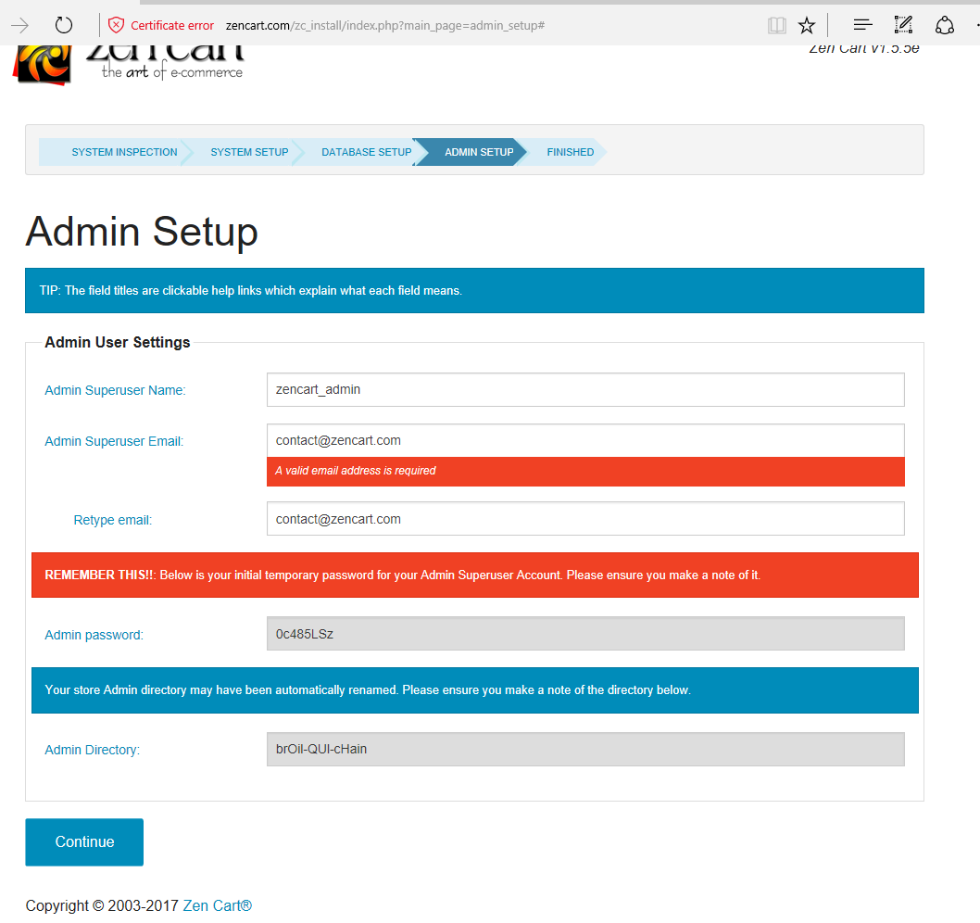Go to Finished step
This screenshot has height=923, width=980.
(570, 152)
